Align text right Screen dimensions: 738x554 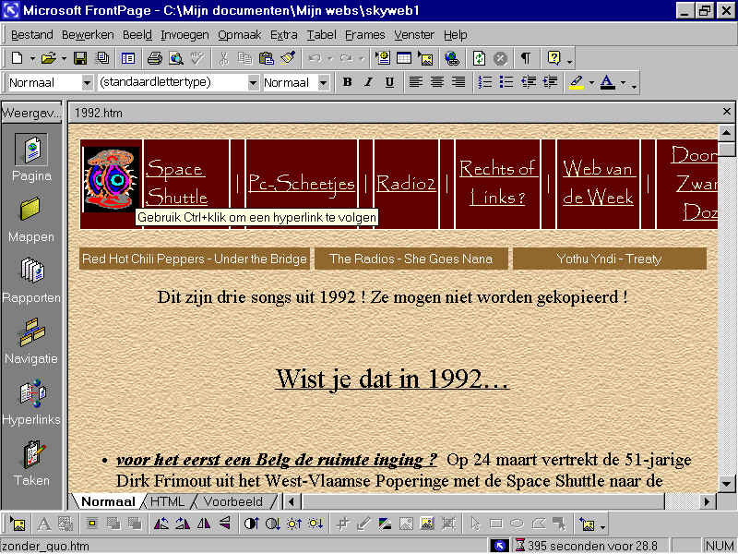[458, 82]
